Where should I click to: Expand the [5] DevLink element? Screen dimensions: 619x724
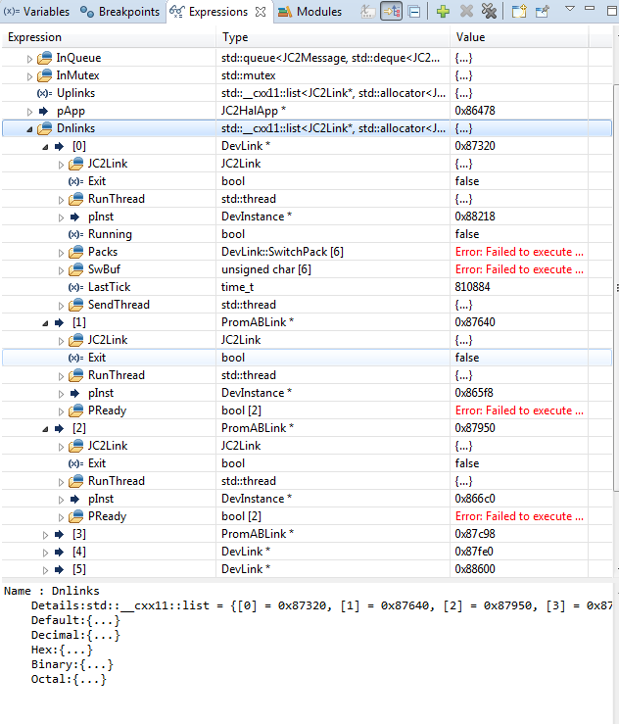coord(45,570)
